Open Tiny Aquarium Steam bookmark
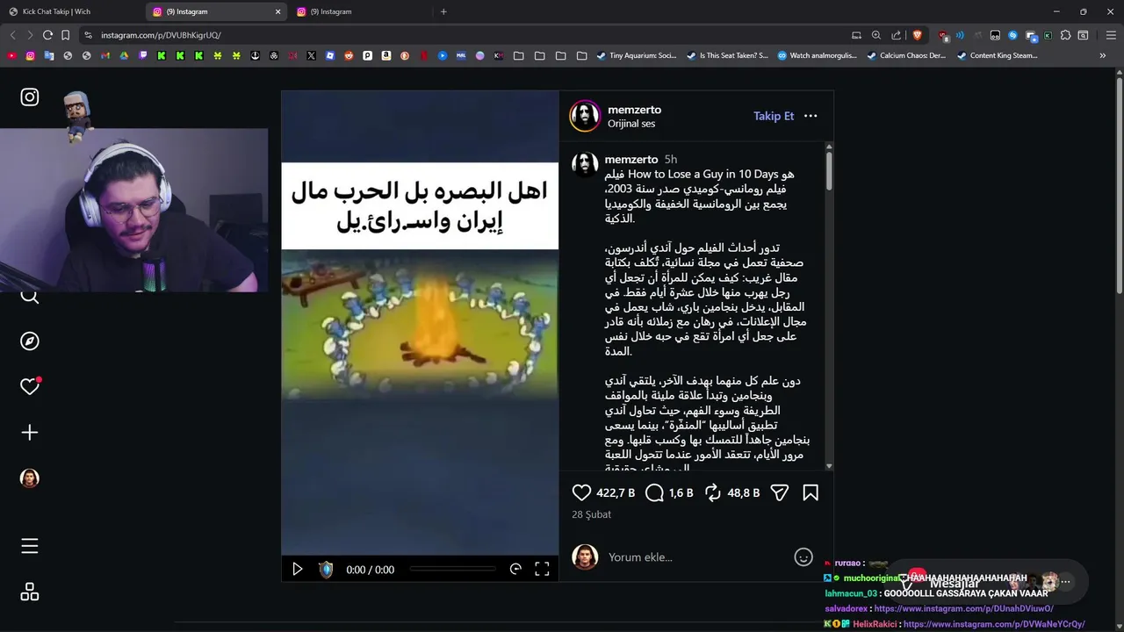 click(636, 55)
